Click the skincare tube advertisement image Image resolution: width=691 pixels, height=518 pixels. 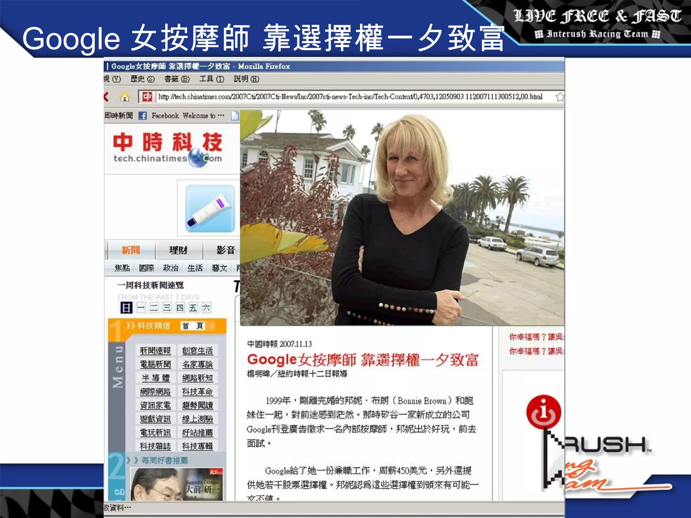(x=210, y=208)
